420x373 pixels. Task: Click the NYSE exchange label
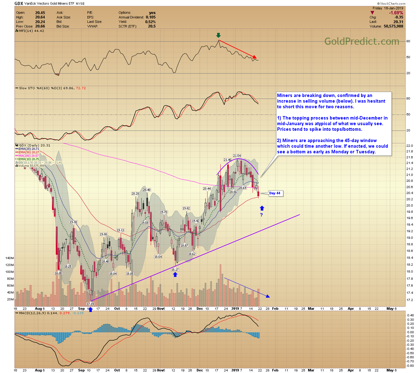coord(80,4)
